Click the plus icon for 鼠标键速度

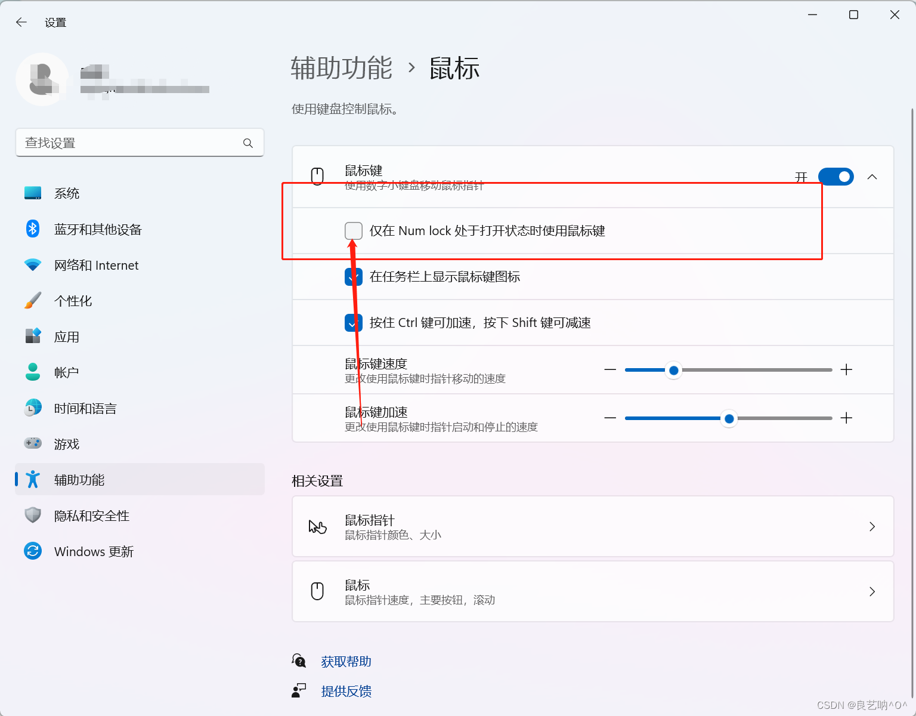tap(846, 370)
